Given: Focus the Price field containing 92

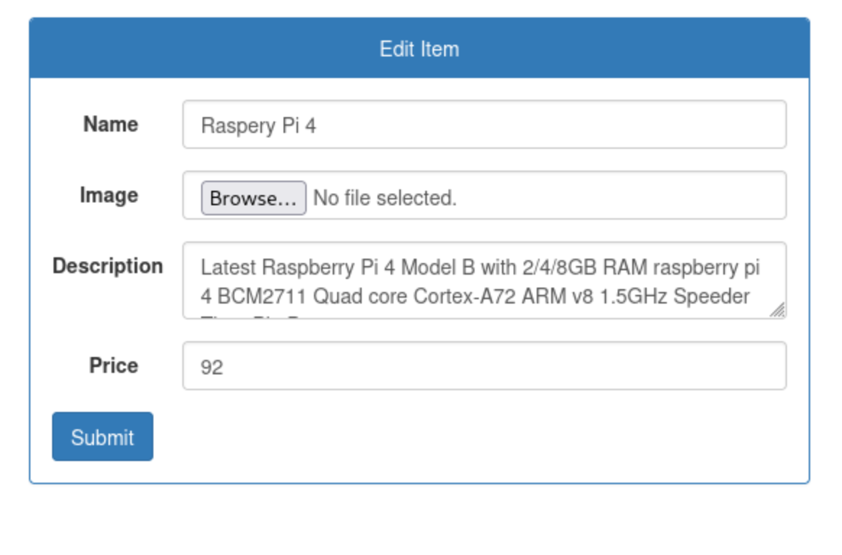Looking at the screenshot, I should [483, 366].
